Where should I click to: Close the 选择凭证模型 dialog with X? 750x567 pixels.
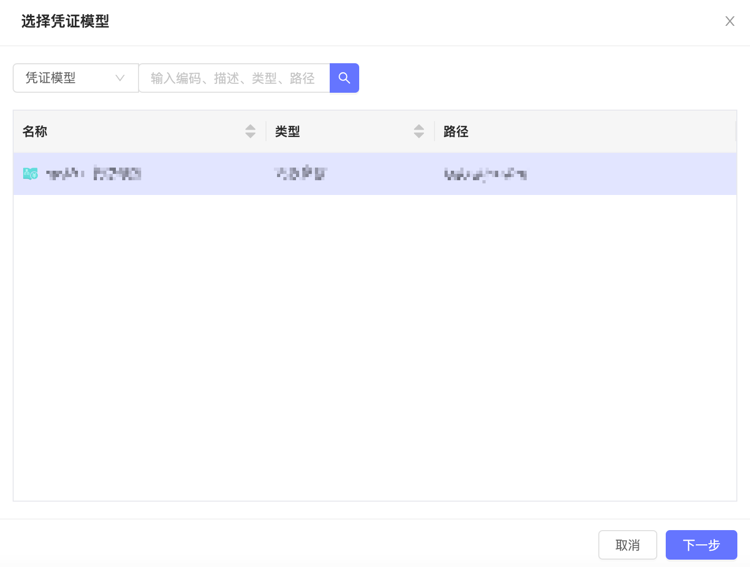[729, 21]
